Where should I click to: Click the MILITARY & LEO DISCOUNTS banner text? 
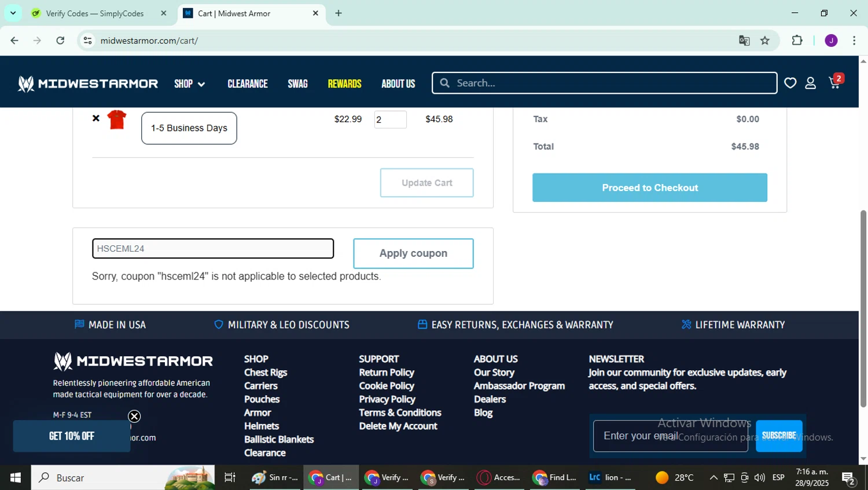288,325
